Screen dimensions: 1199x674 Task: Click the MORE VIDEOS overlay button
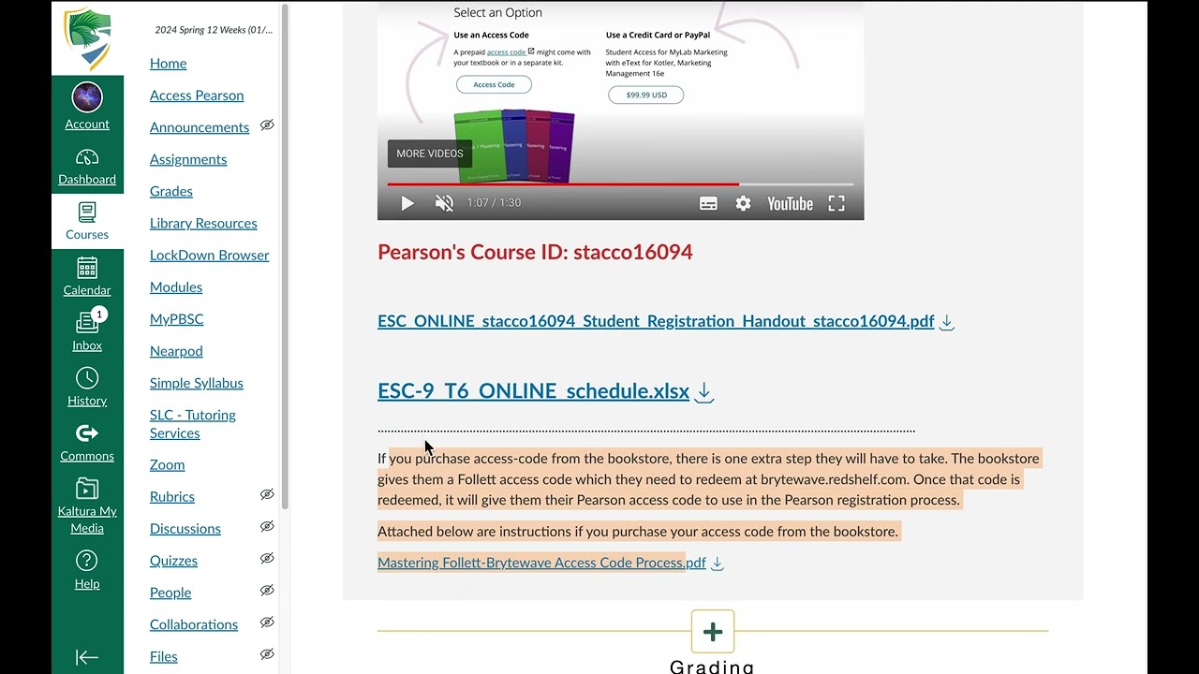(x=430, y=154)
